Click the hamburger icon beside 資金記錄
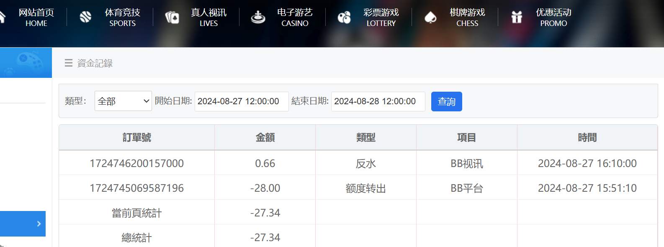664x247 pixels. coord(69,63)
